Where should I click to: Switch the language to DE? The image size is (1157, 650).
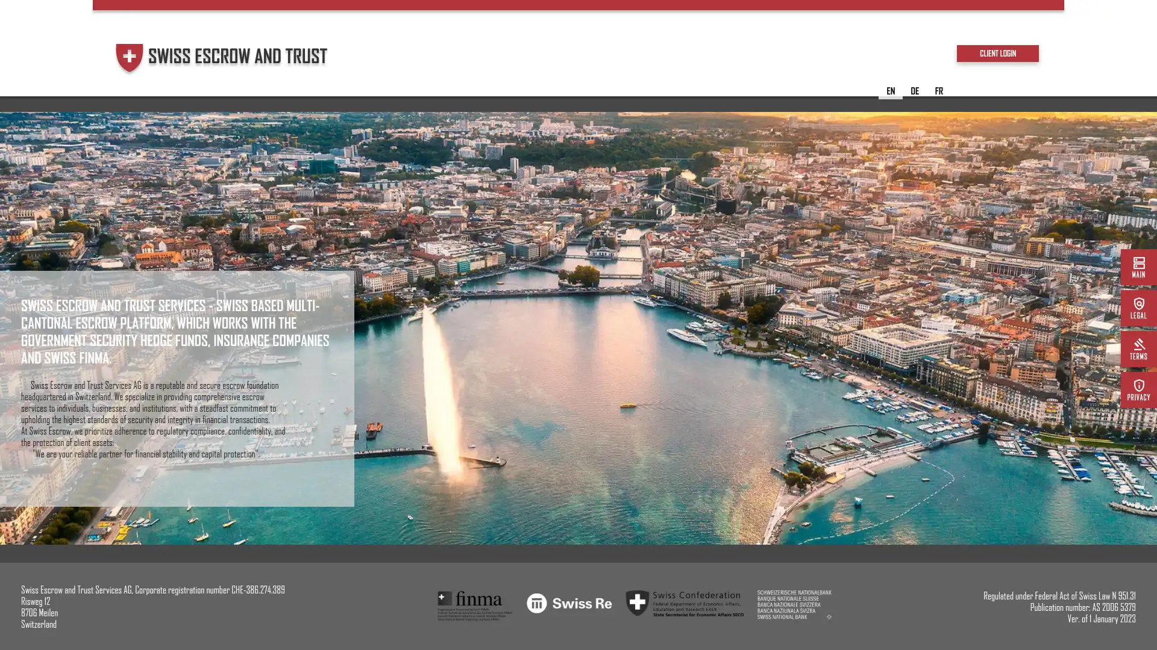(x=915, y=91)
